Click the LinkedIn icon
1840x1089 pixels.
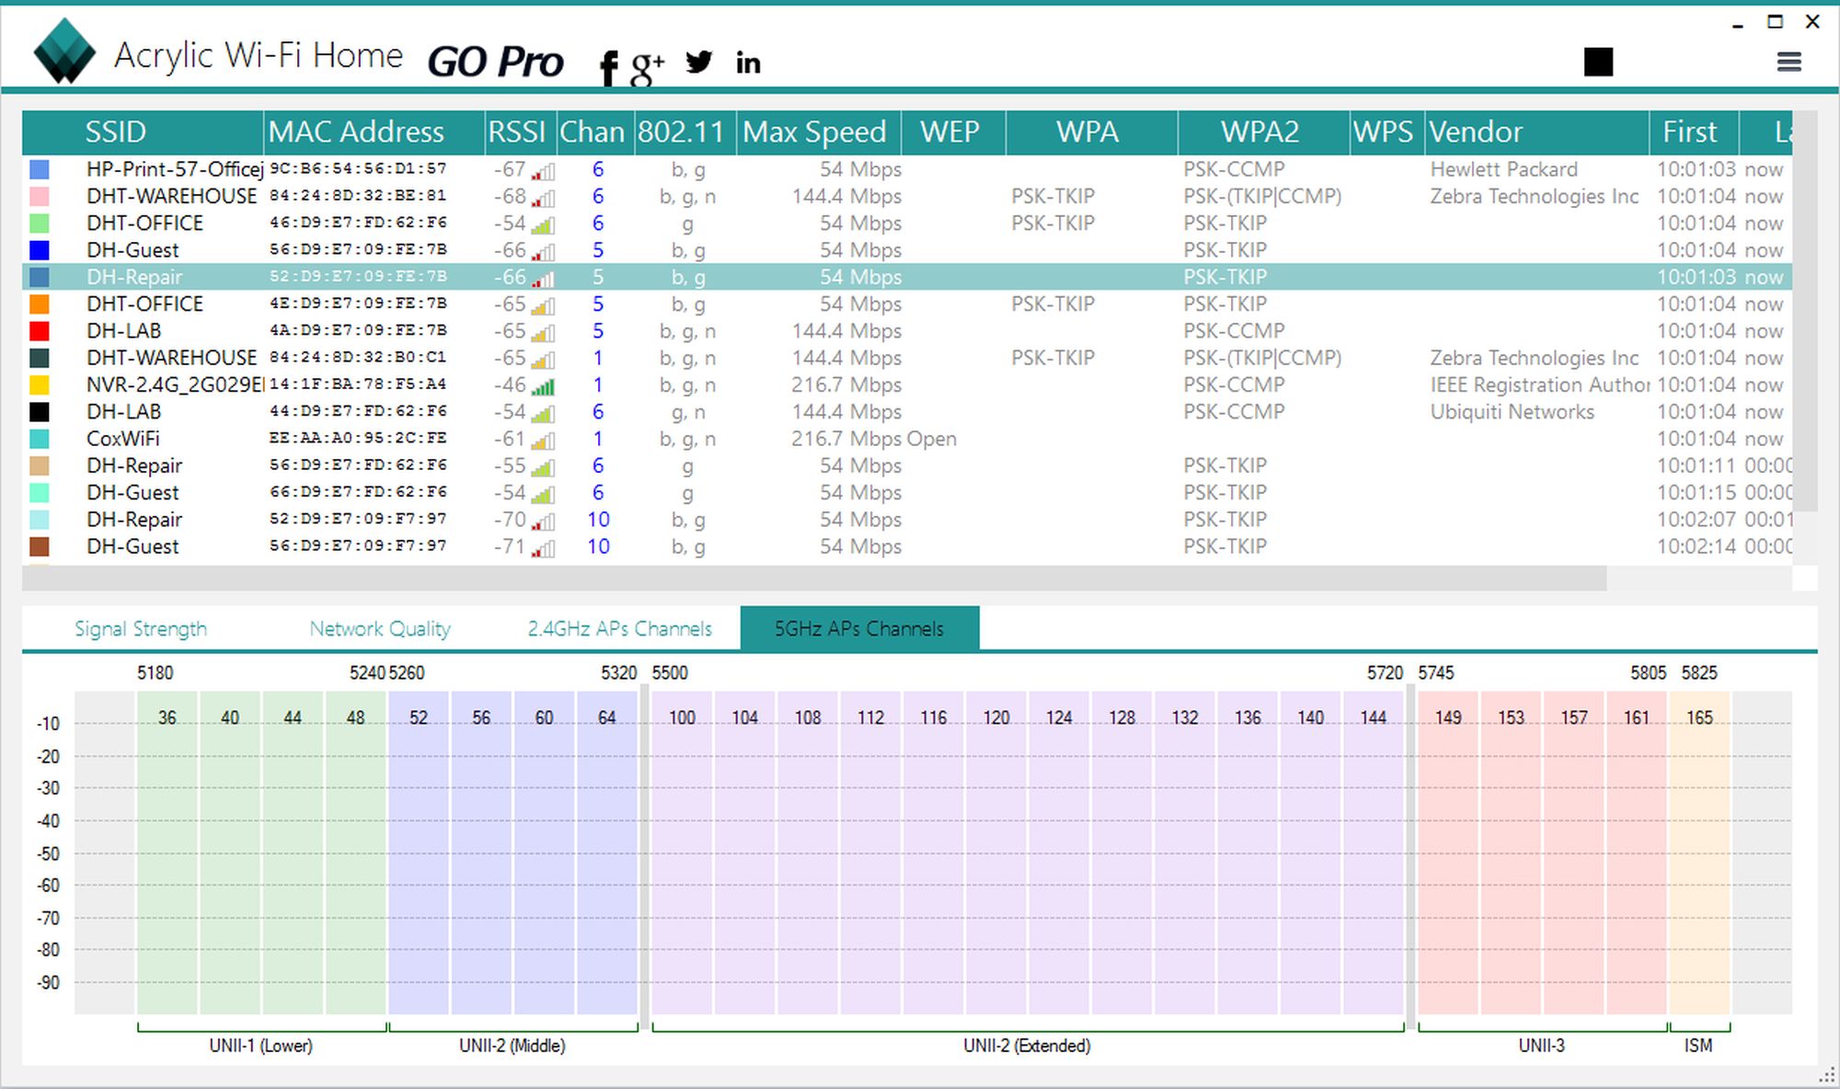click(x=748, y=63)
